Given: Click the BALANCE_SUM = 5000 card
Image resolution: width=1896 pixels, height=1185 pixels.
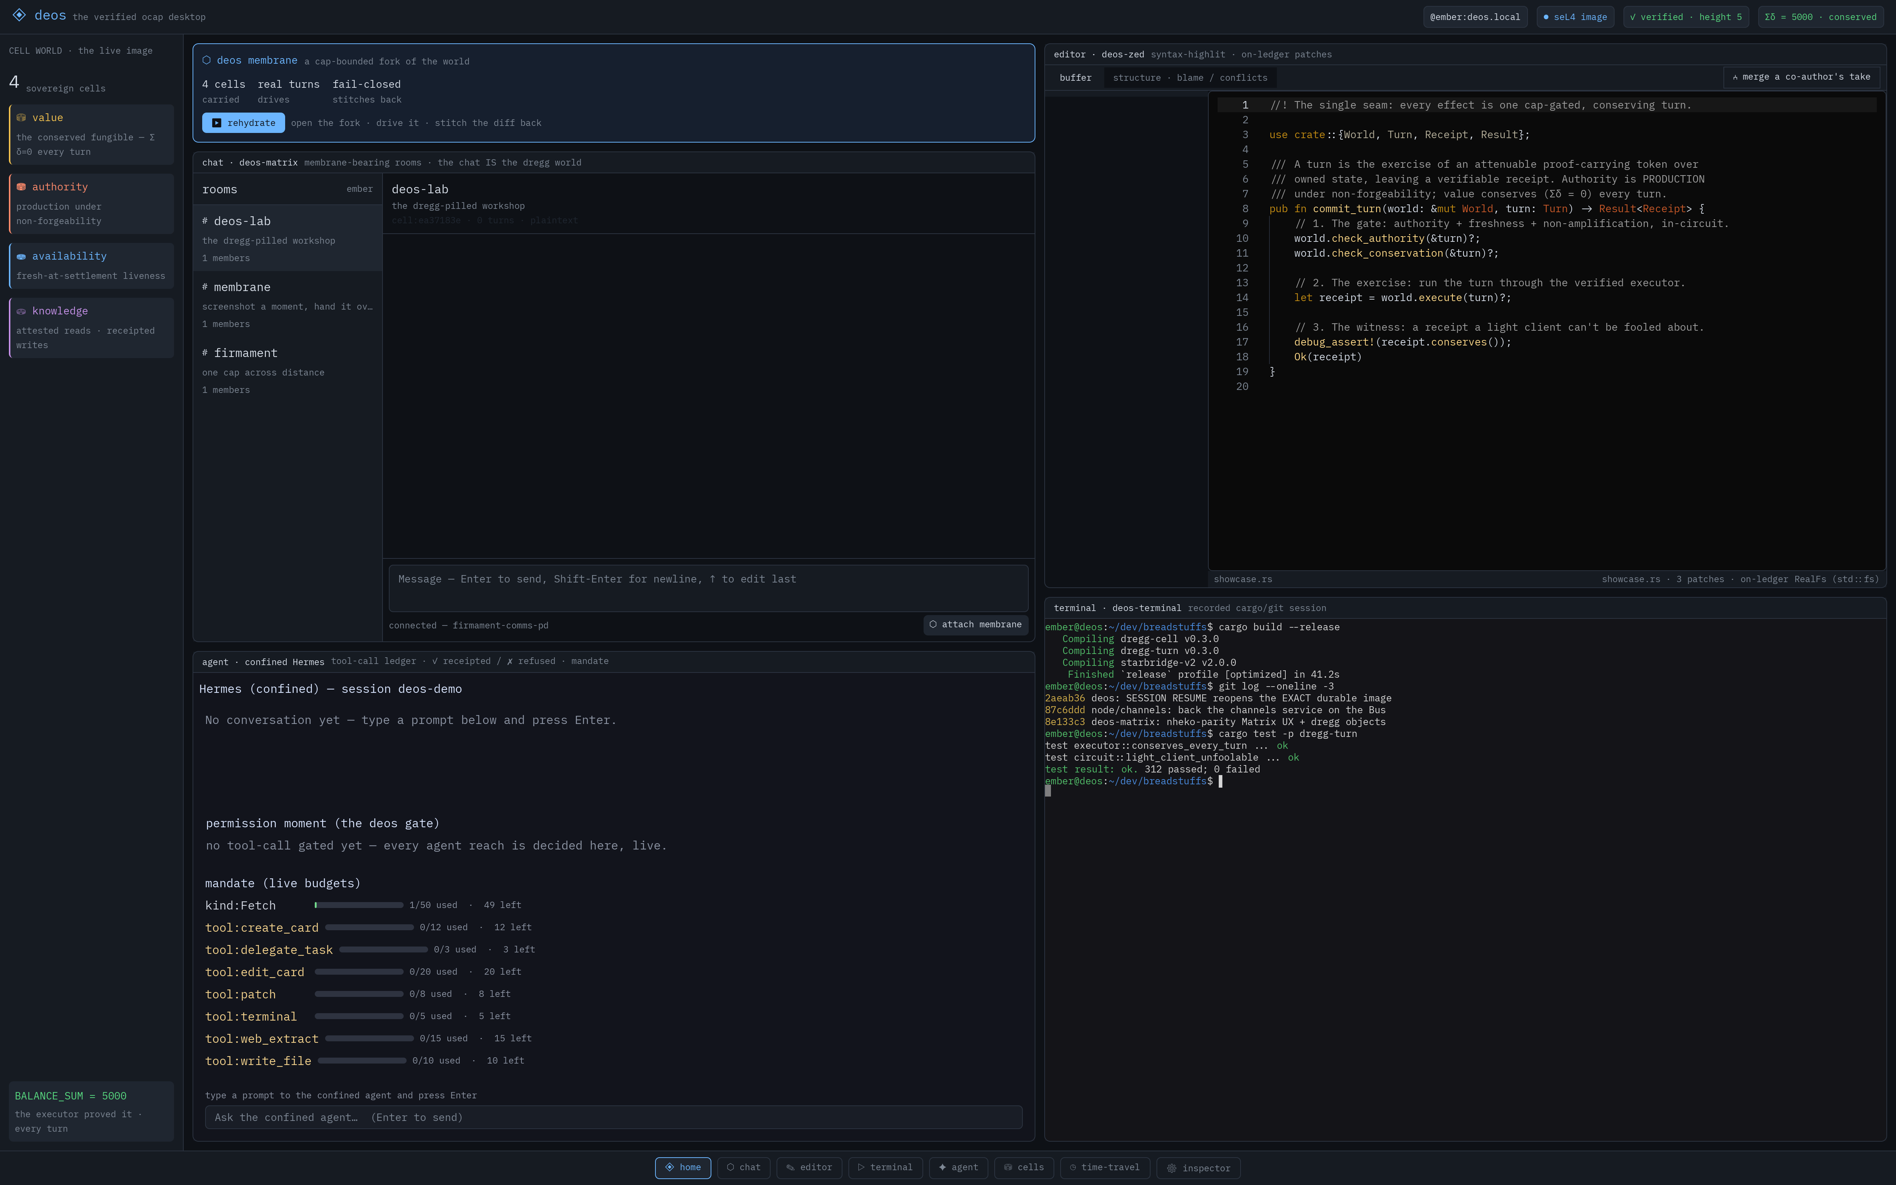Looking at the screenshot, I should click(x=91, y=1111).
